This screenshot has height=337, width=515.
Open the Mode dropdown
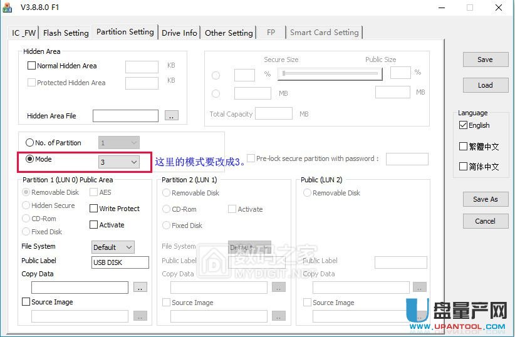[119, 162]
